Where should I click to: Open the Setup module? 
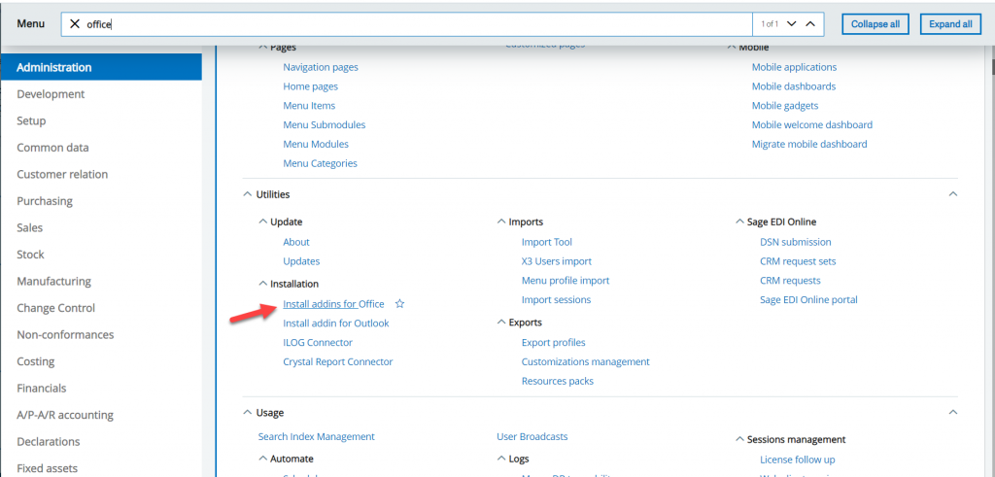point(31,120)
